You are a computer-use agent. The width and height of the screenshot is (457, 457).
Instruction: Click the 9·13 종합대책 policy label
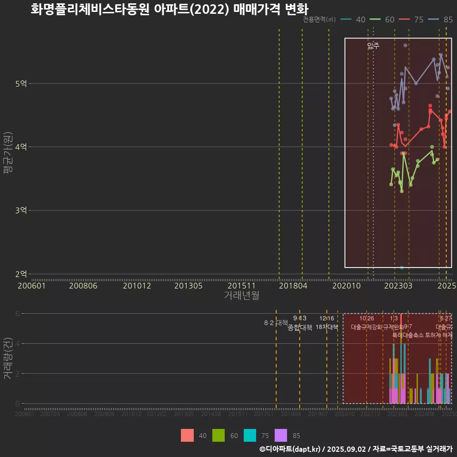pos(299,323)
